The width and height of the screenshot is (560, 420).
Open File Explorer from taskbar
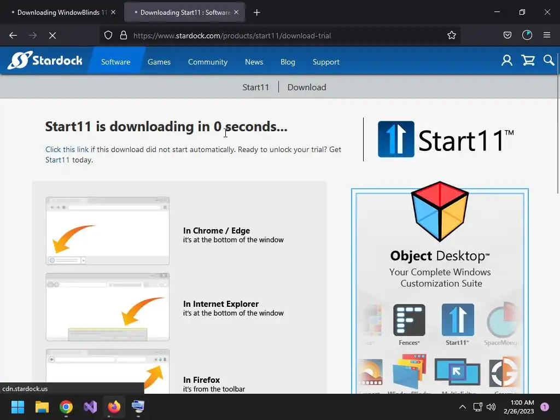pos(42,407)
